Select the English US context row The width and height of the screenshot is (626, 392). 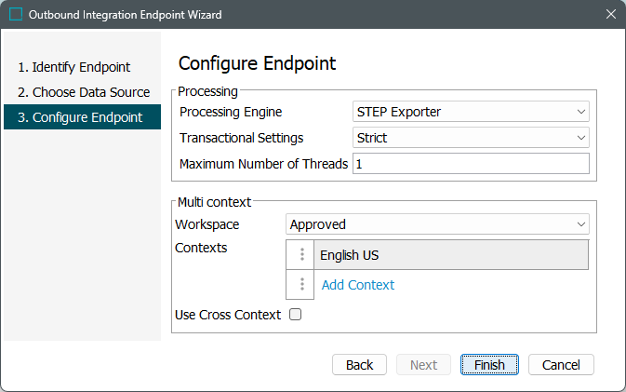pyautogui.click(x=452, y=255)
